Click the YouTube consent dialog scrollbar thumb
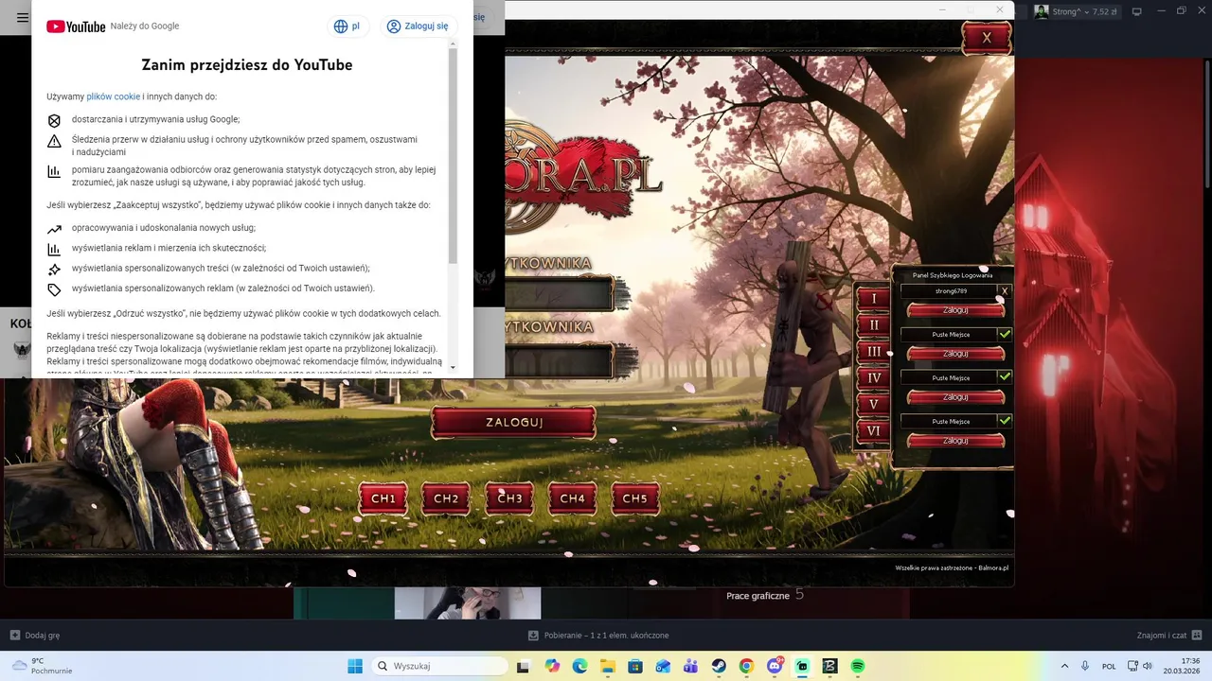Viewport: 1212px width, 681px height. [454, 156]
